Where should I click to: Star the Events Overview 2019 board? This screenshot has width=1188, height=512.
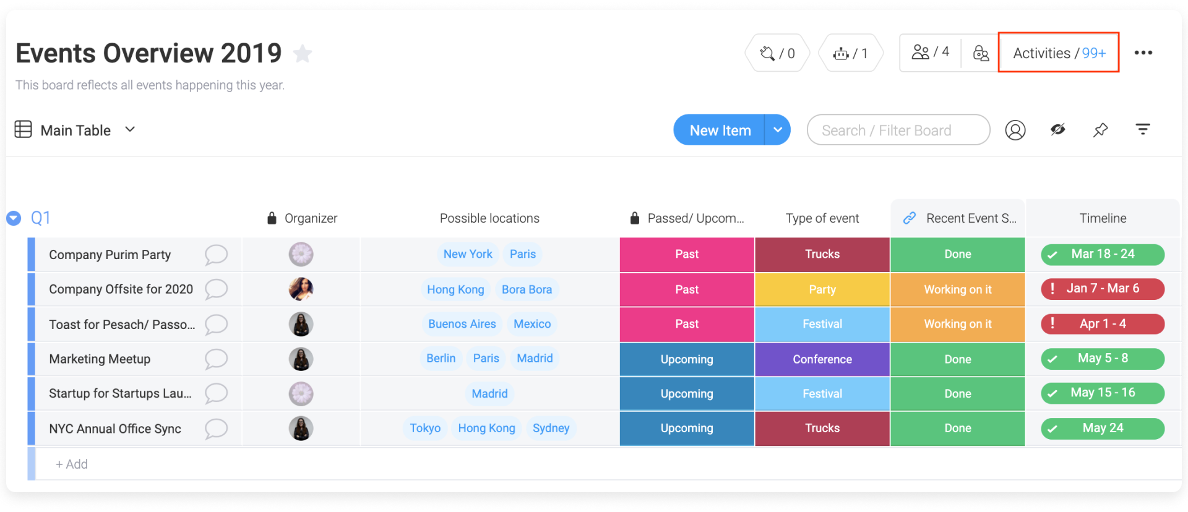click(303, 54)
